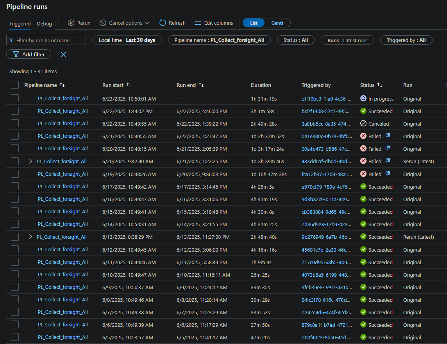Click the Succeeded icon for 6/17/2025
The image size is (447, 344).
coord(363,187)
